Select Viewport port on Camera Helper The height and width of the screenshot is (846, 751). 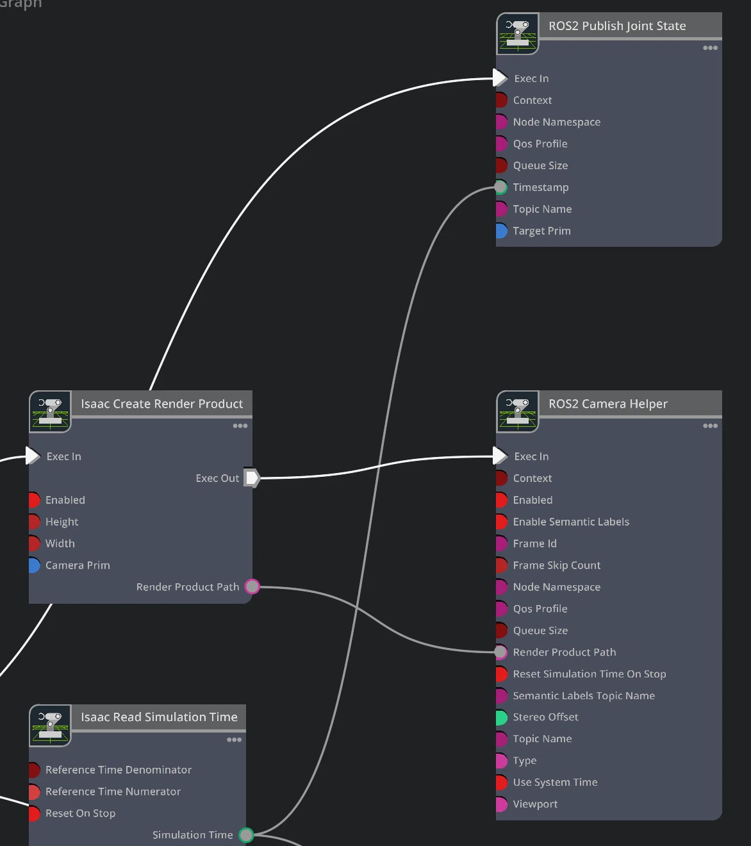(x=502, y=804)
